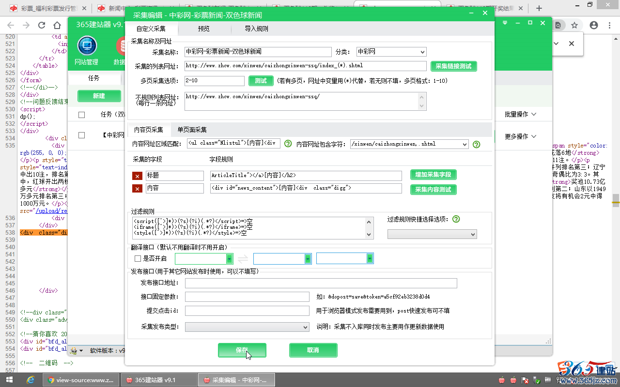Open the 任务 tab in 365建站器
Viewport: 620px width, 387px height.
click(94, 78)
